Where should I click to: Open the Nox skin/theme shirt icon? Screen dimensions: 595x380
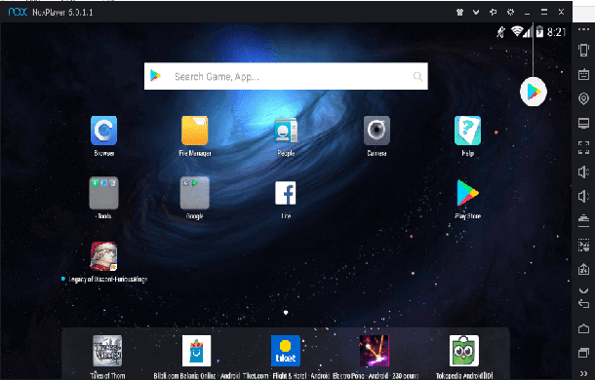pyautogui.click(x=459, y=12)
